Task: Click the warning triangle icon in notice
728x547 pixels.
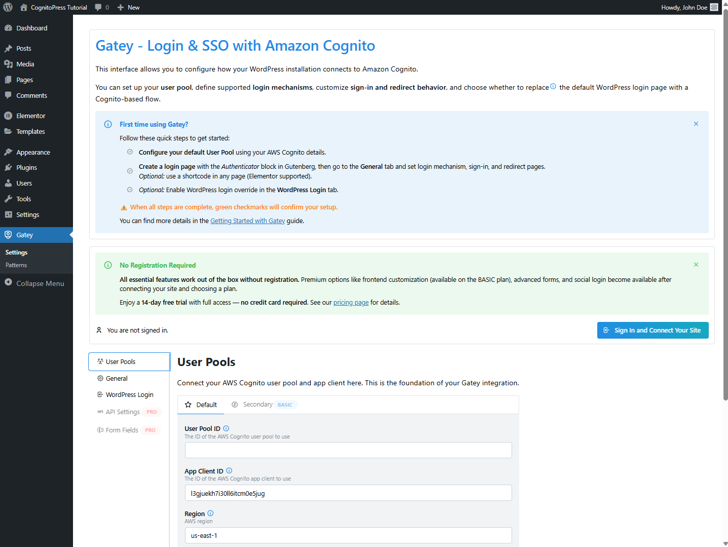Action: 124,207
